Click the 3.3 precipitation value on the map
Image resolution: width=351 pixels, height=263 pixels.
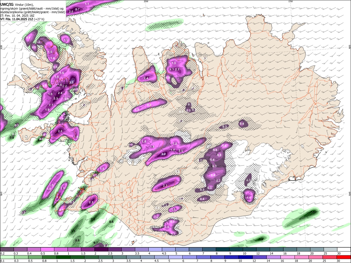[72, 82]
